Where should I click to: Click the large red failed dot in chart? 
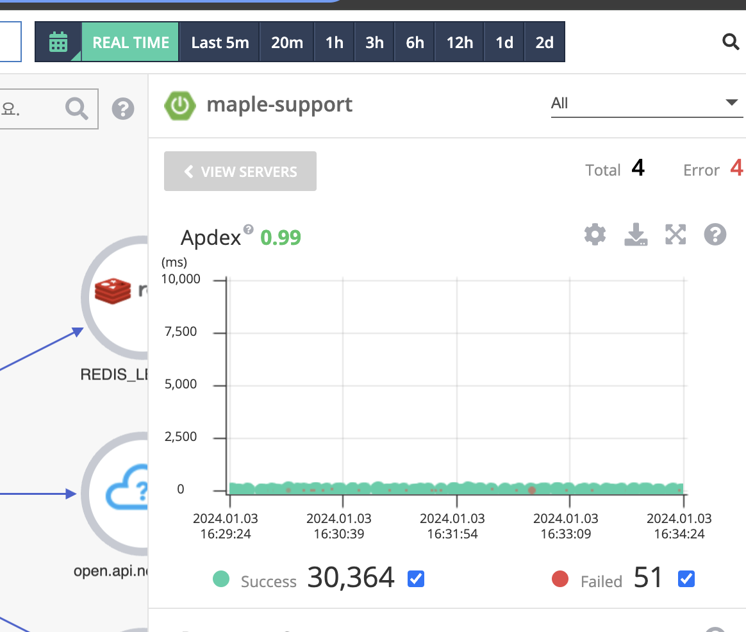(x=532, y=490)
